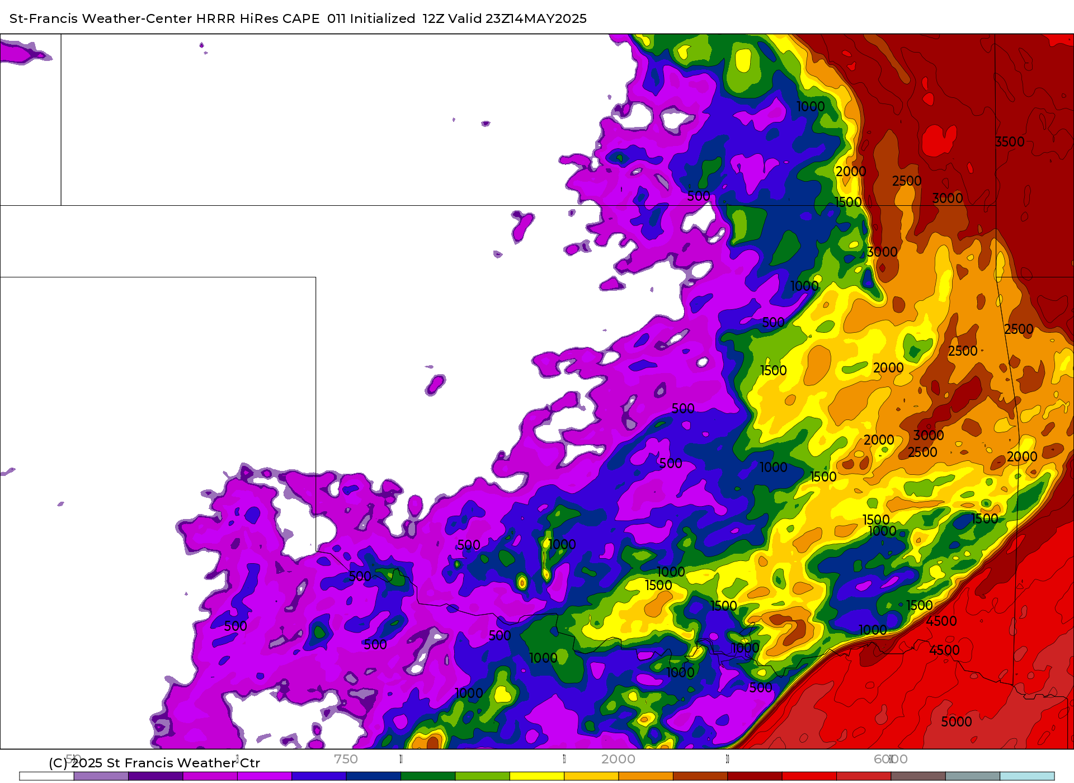Viewport: 1074px width, 783px height.
Task: Click the white swatch in the color bar
Action: pos(46,776)
